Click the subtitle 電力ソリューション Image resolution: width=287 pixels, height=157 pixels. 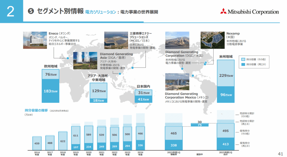click(101, 12)
